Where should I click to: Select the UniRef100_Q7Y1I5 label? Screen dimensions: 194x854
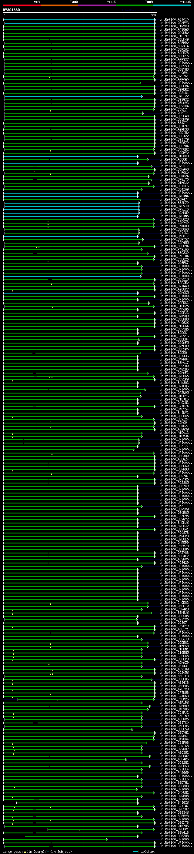[x=174, y=210]
